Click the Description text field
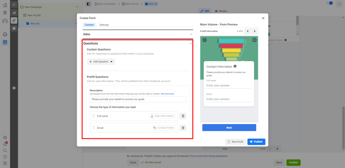The width and height of the screenshot is (345, 168). [x=138, y=99]
